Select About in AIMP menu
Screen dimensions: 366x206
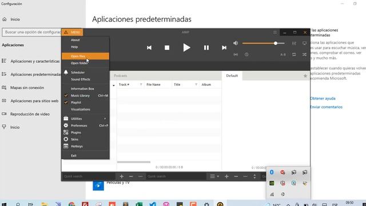tap(75, 40)
